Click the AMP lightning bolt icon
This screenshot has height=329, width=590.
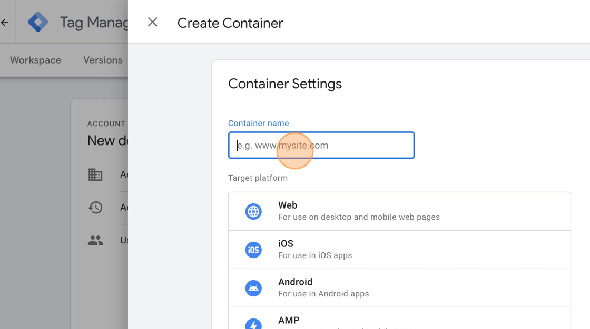tap(253, 323)
